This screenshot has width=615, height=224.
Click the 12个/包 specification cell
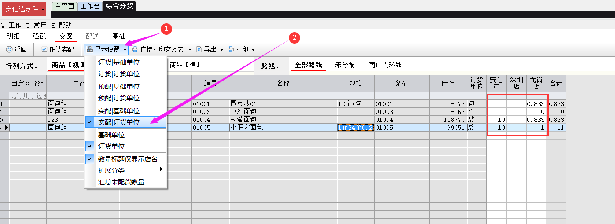click(356, 104)
